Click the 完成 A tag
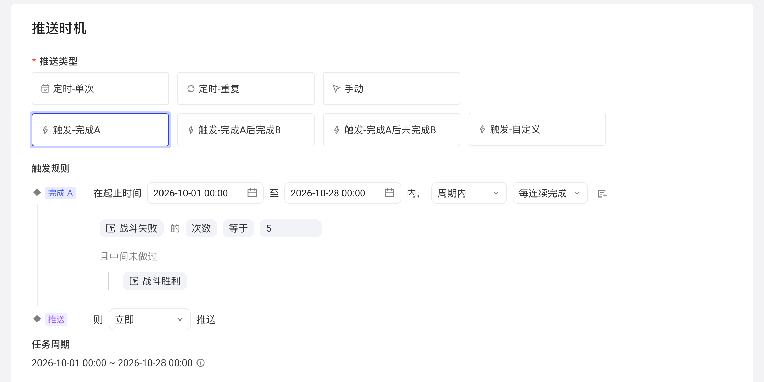The height and width of the screenshot is (382, 764). (x=60, y=193)
